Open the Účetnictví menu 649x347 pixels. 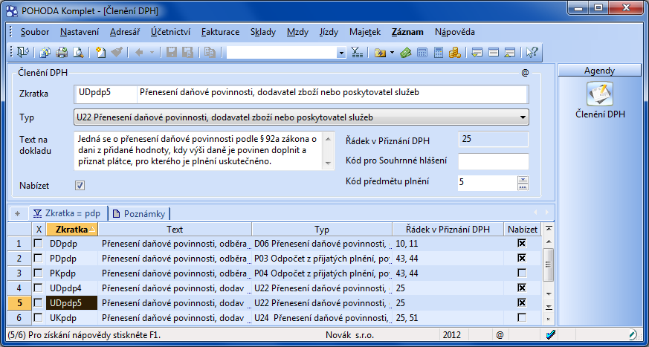click(170, 32)
